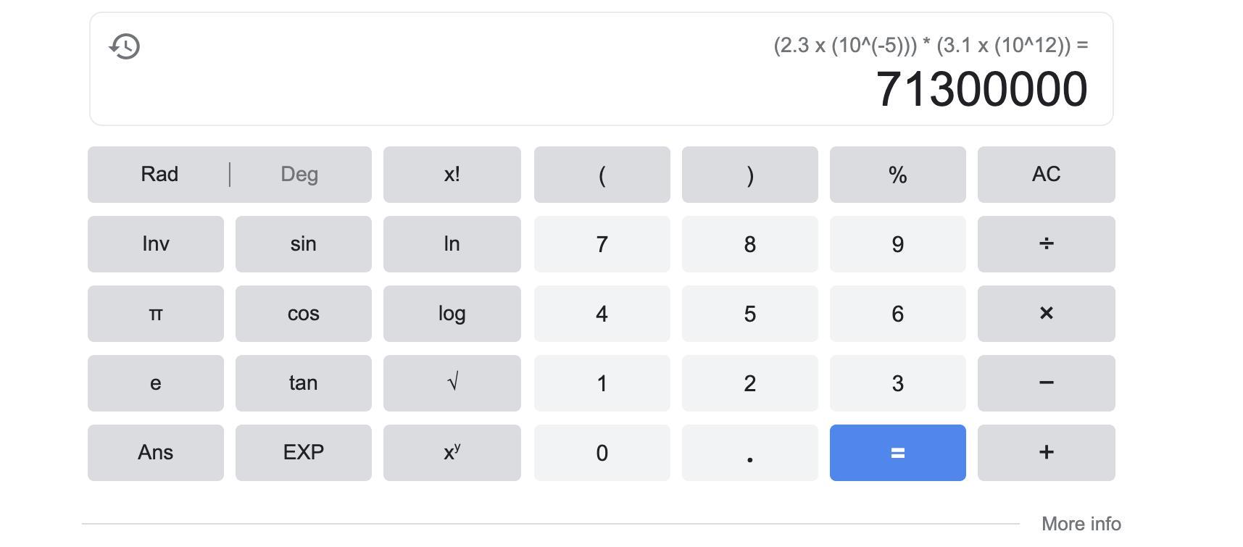
Task: Toggle the Inv inverse functions key
Action: 156,244
